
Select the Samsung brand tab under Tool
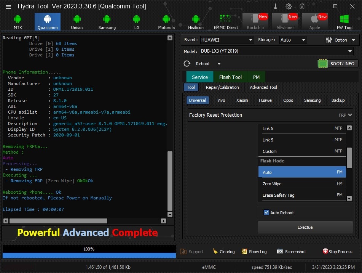coord(313,100)
